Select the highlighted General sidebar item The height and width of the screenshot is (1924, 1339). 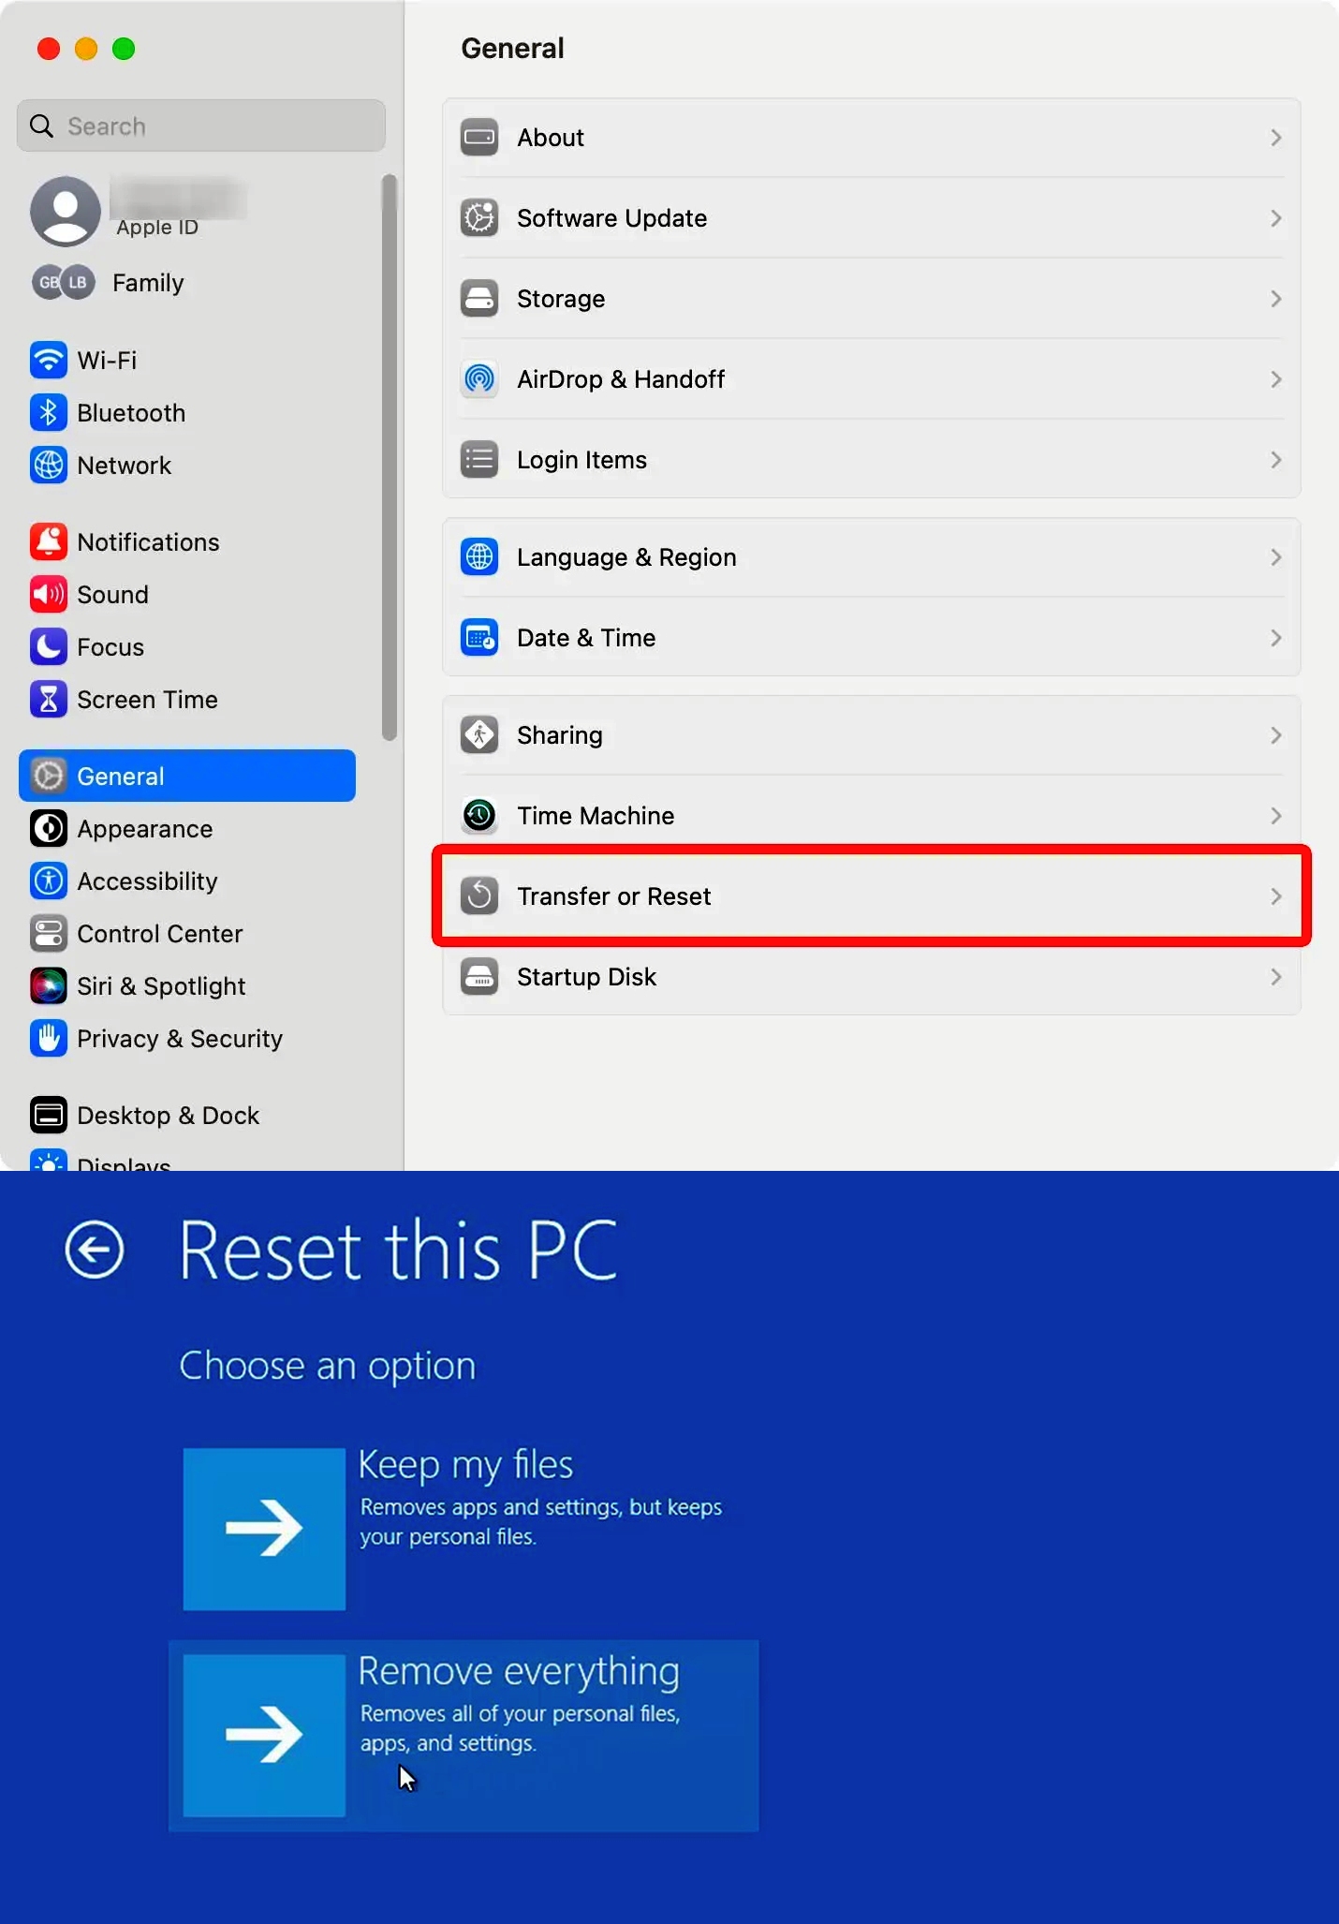(187, 776)
